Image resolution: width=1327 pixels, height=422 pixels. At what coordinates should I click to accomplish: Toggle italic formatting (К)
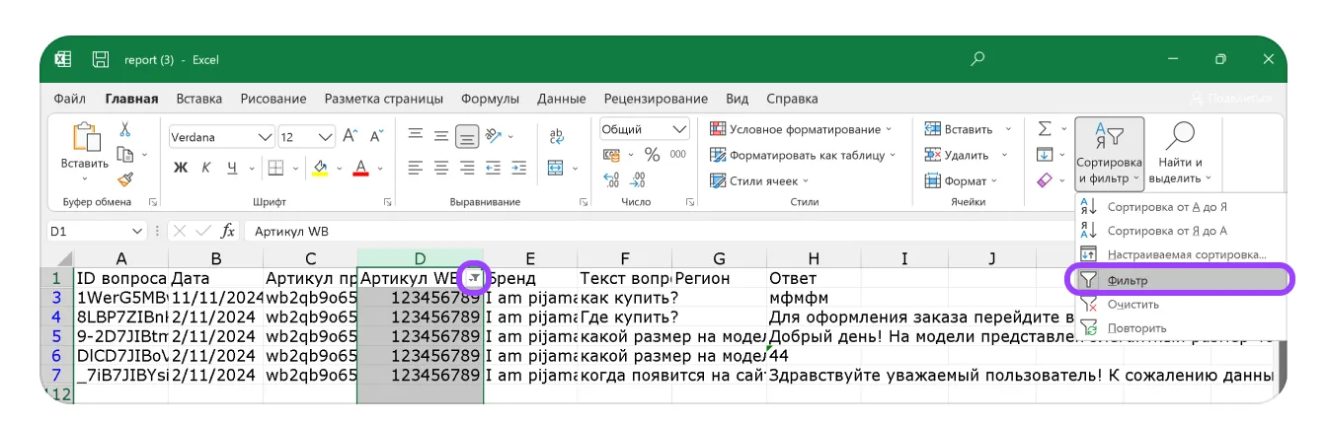click(x=206, y=168)
